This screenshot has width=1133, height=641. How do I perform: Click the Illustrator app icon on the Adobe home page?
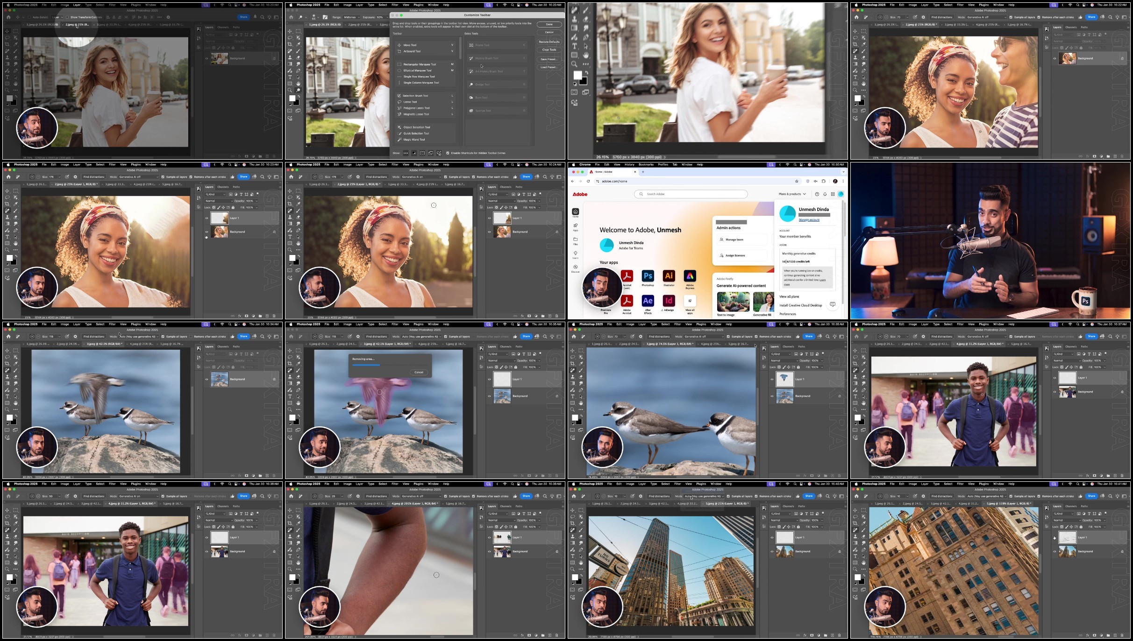(x=669, y=276)
